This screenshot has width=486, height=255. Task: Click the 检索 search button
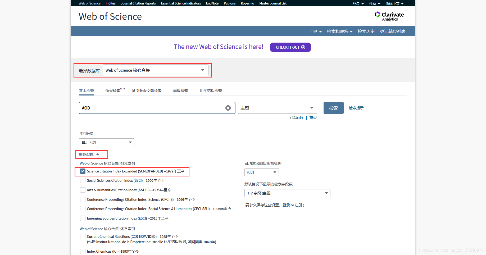(x=333, y=108)
